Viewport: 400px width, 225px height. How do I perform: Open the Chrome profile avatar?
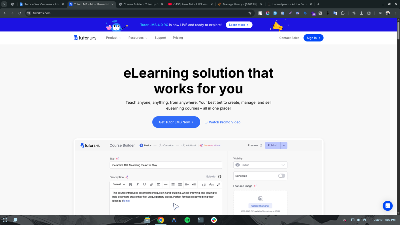tap(388, 13)
